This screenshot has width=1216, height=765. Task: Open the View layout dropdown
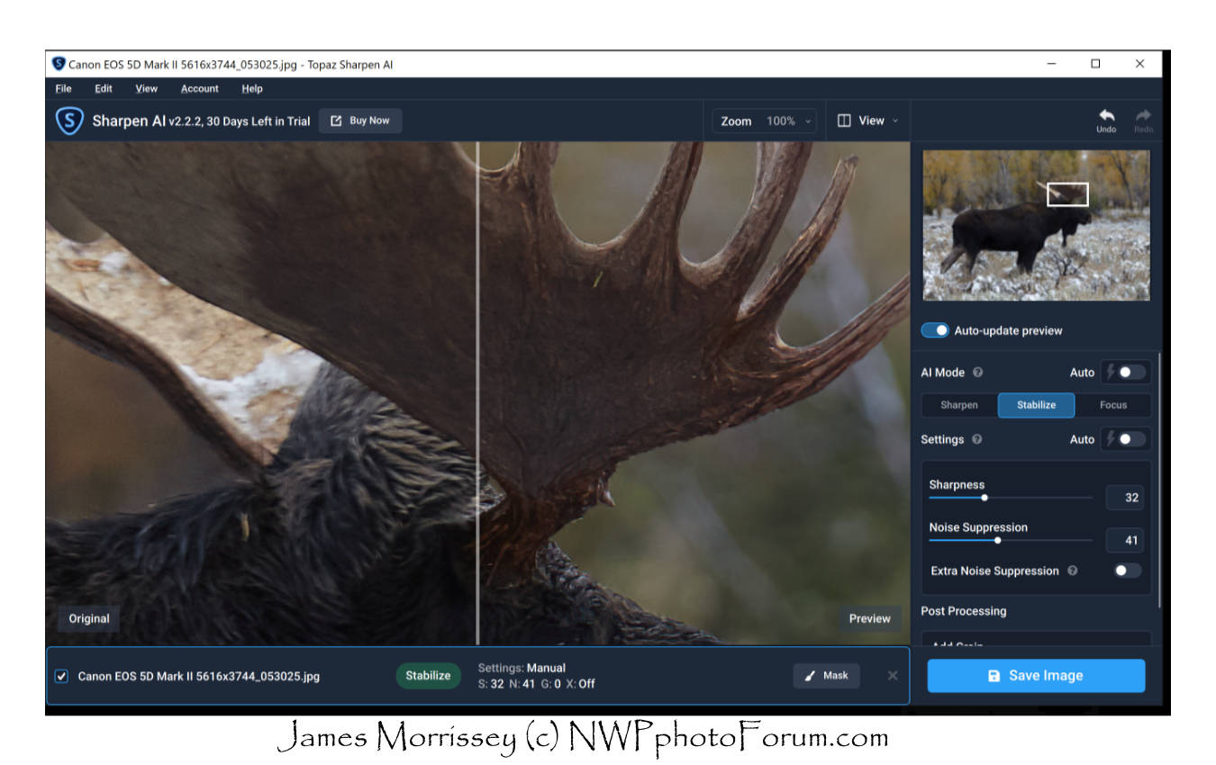coord(867,121)
